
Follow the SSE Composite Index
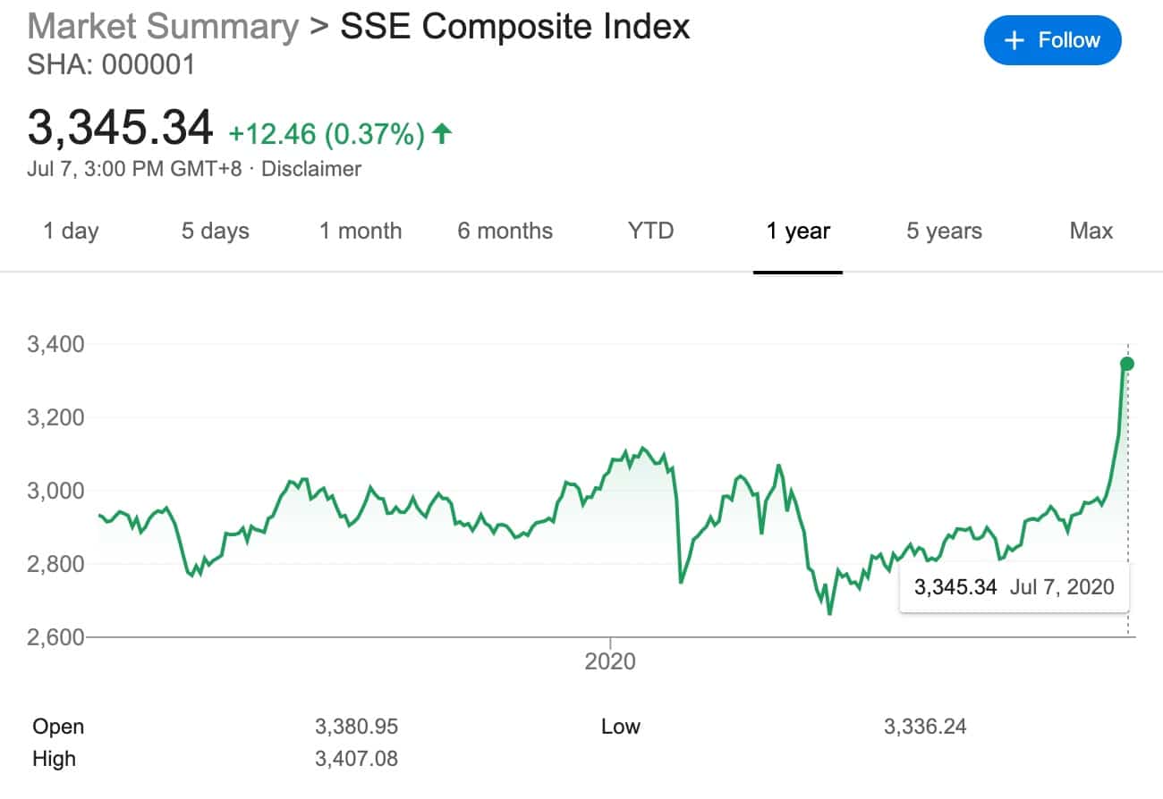tap(1052, 41)
